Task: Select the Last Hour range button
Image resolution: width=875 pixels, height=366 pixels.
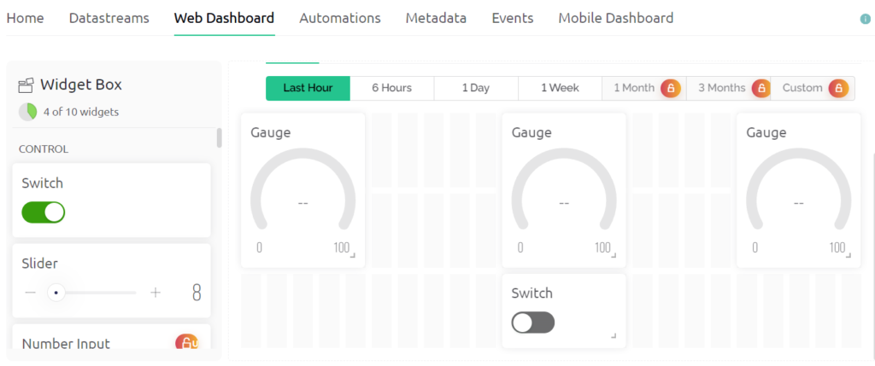Action: (x=308, y=88)
